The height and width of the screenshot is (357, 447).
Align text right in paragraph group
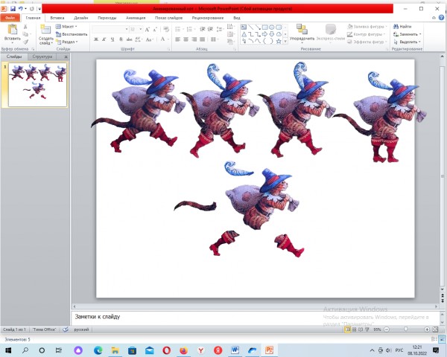click(x=194, y=39)
